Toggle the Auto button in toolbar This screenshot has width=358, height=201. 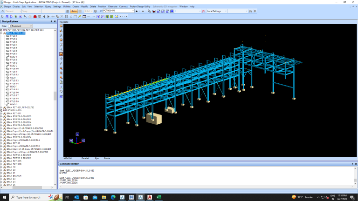[74, 11]
